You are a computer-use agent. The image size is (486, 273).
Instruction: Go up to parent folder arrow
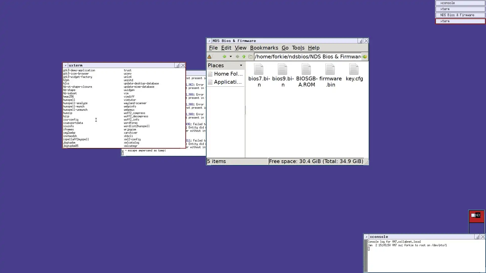pos(244,57)
